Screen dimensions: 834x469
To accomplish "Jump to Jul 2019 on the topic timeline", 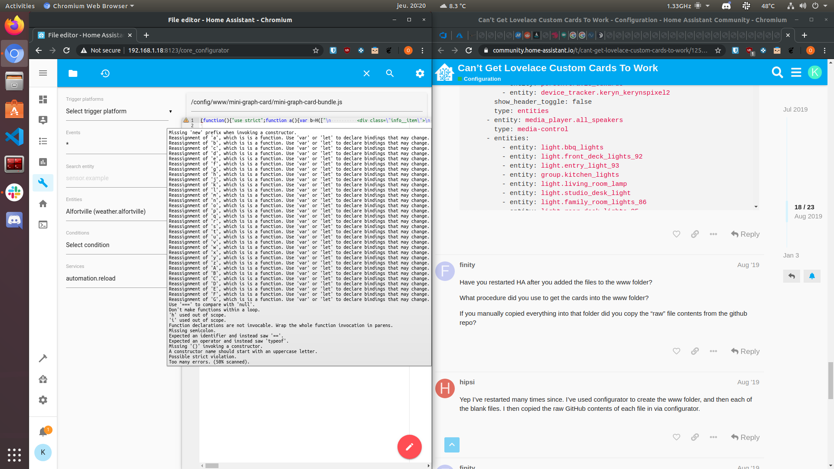I will coord(795,109).
